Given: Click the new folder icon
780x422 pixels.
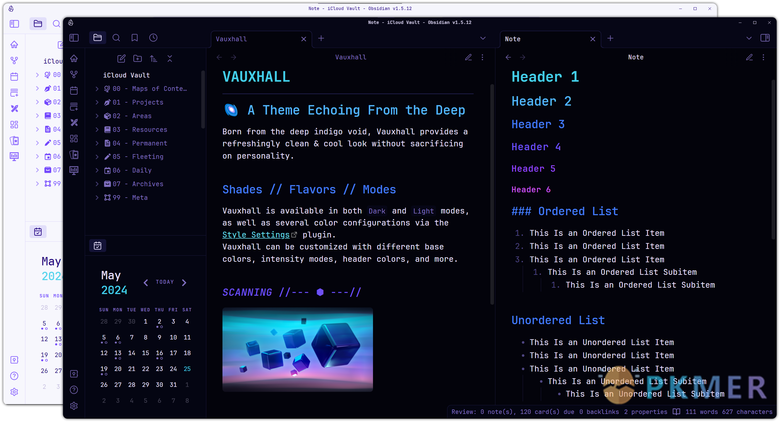Looking at the screenshot, I should (x=137, y=59).
